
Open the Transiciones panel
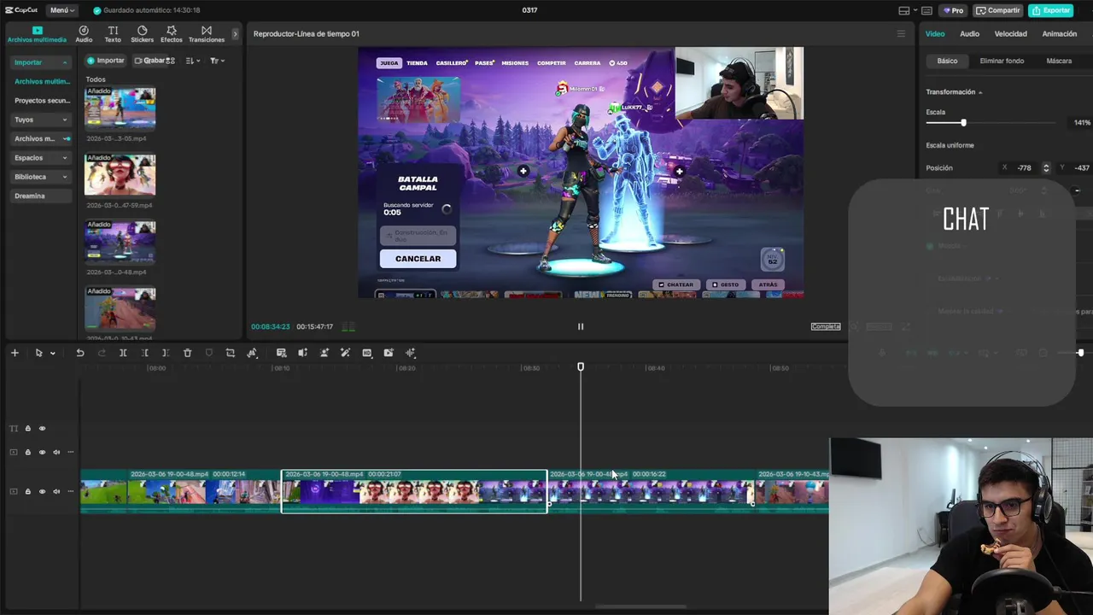tap(207, 34)
